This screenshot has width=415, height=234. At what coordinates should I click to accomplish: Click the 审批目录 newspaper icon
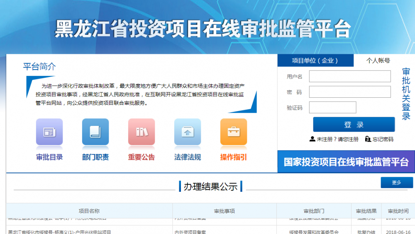pos(49,132)
